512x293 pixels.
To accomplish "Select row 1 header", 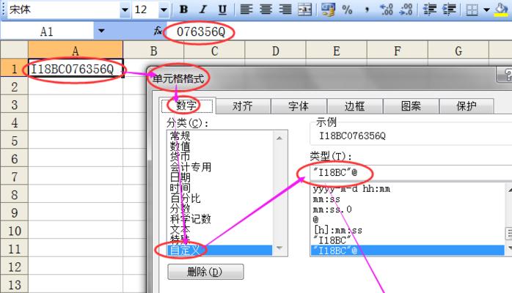I will (14, 69).
